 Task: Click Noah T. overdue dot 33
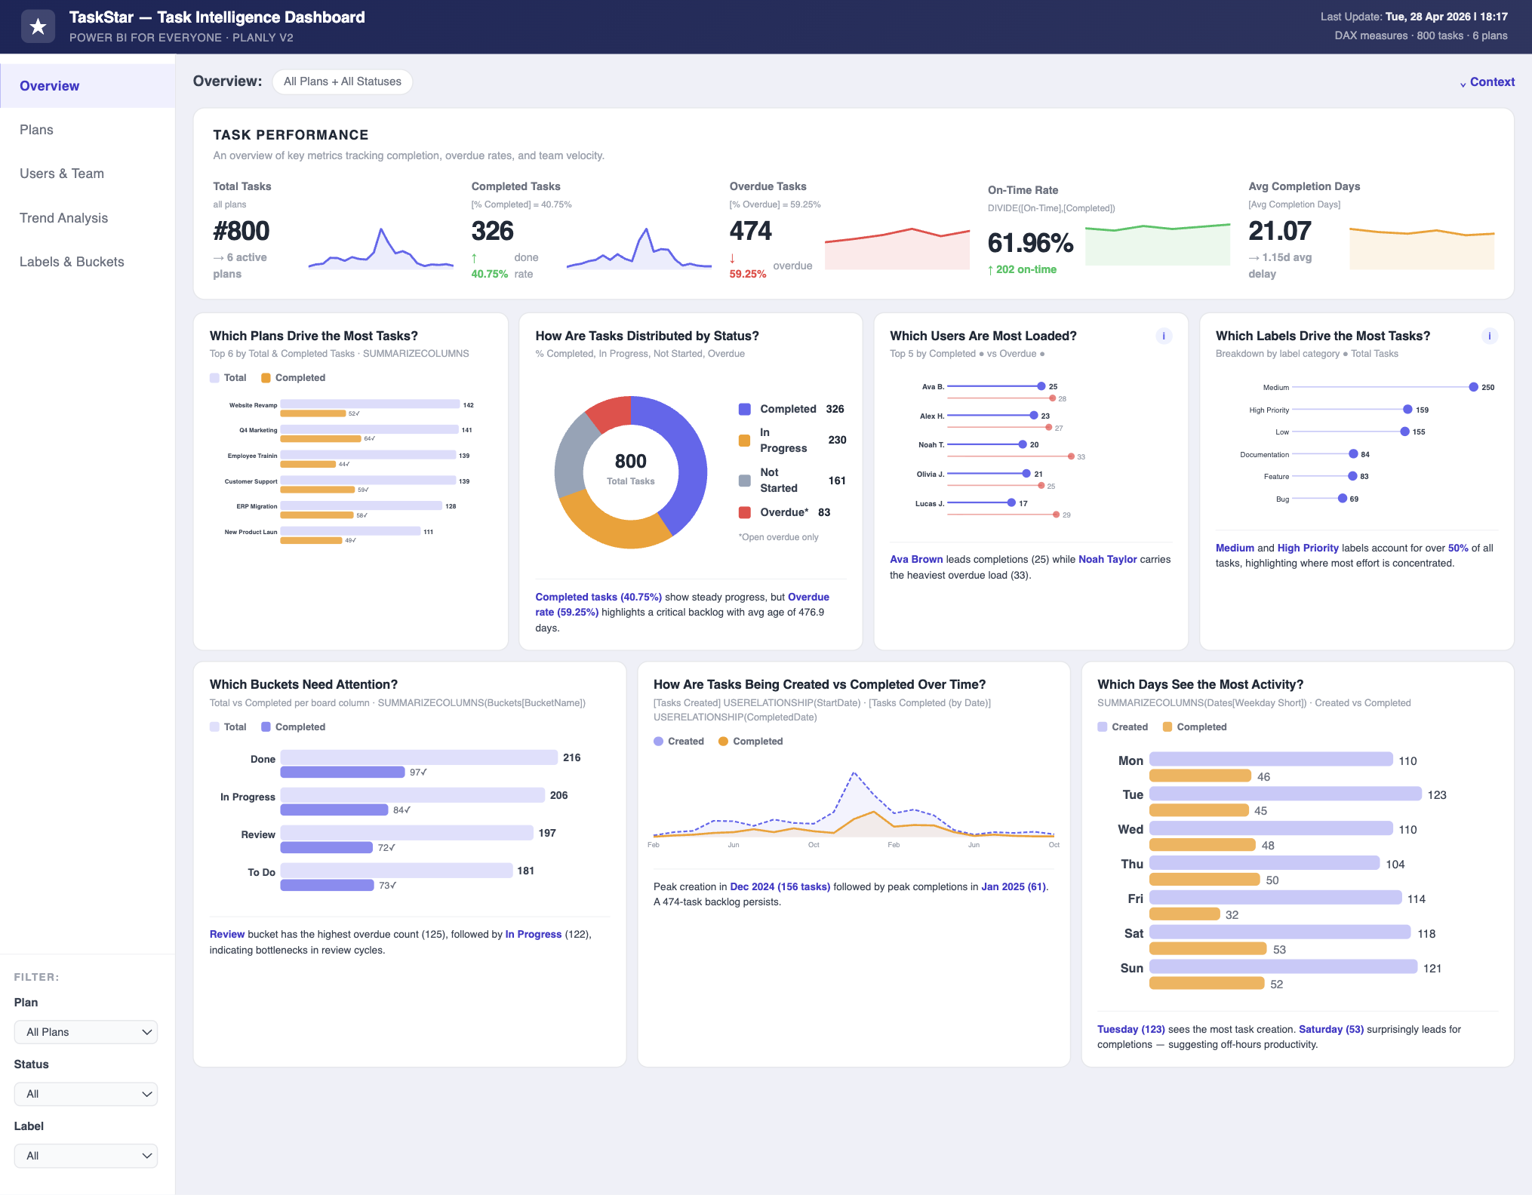[1071, 456]
